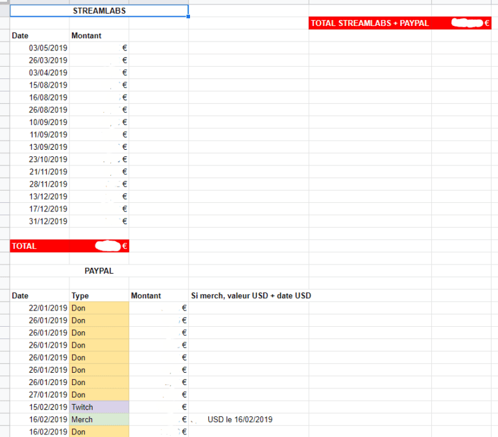Click the "Si merch, valeur USD" column header

[x=248, y=296]
